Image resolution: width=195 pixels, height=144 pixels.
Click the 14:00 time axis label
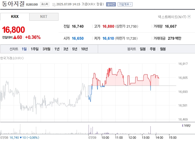159,138
